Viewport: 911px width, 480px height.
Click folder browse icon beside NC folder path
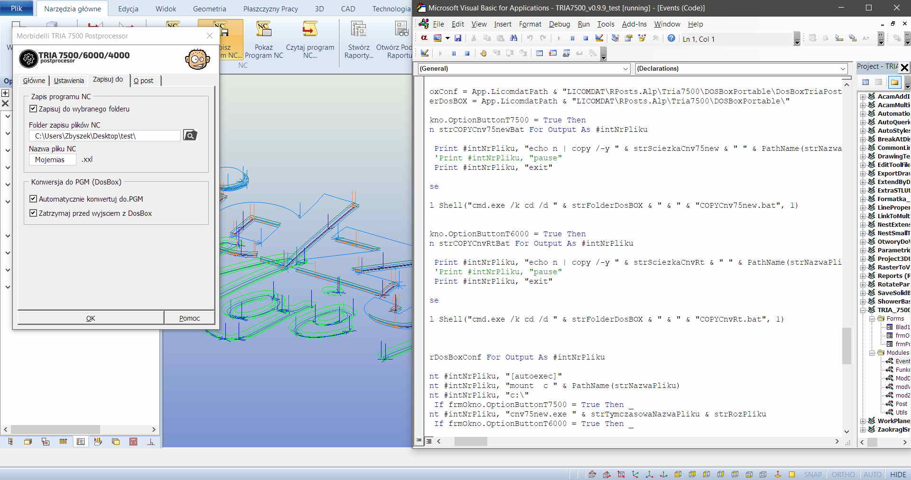point(190,136)
